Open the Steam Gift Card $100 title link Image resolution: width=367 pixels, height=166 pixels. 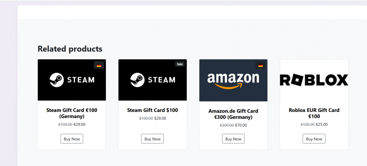tap(153, 110)
